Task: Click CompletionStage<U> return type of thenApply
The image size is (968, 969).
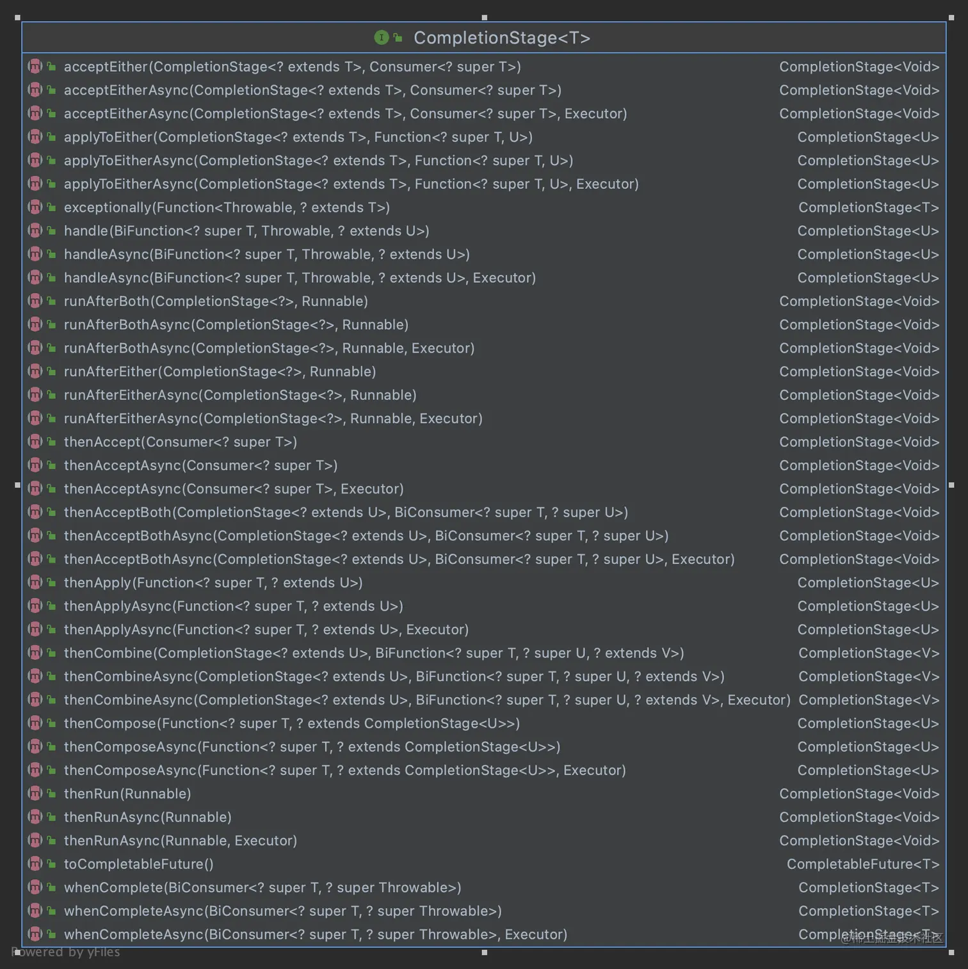Action: click(x=868, y=583)
